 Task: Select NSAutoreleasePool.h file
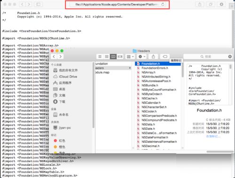158,81
